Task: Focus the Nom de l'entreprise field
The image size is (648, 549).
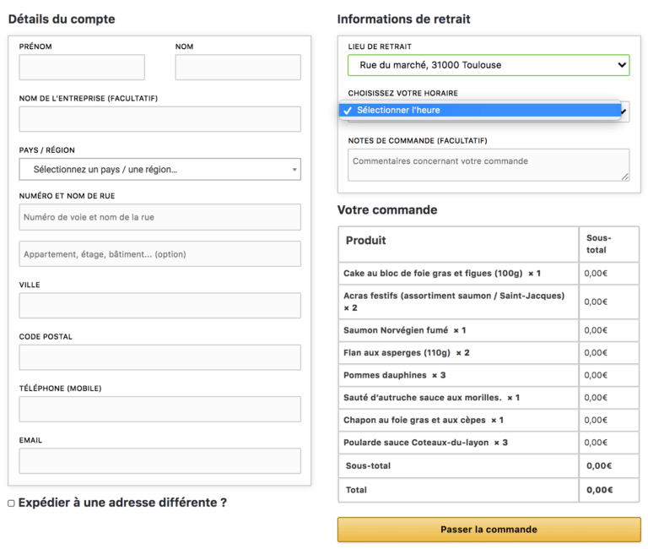Action: click(x=160, y=119)
